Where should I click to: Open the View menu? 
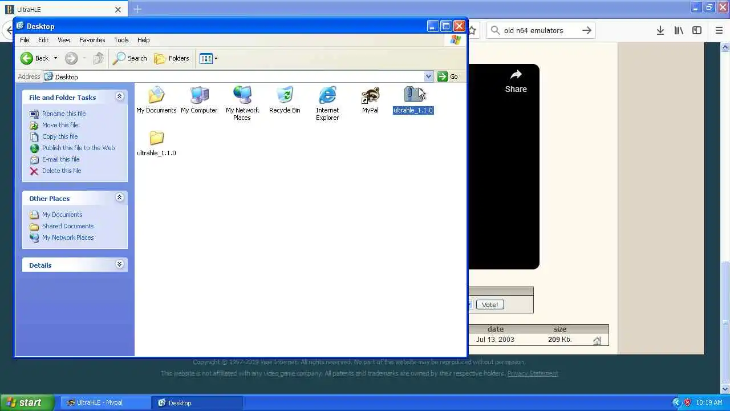(64, 40)
